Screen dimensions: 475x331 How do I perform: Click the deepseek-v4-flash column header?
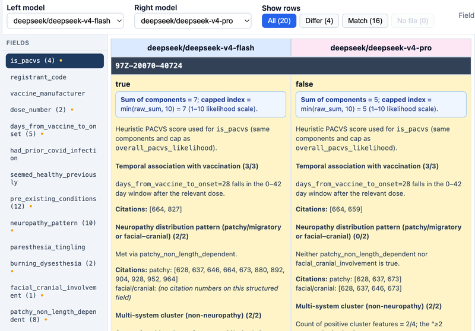(201, 48)
